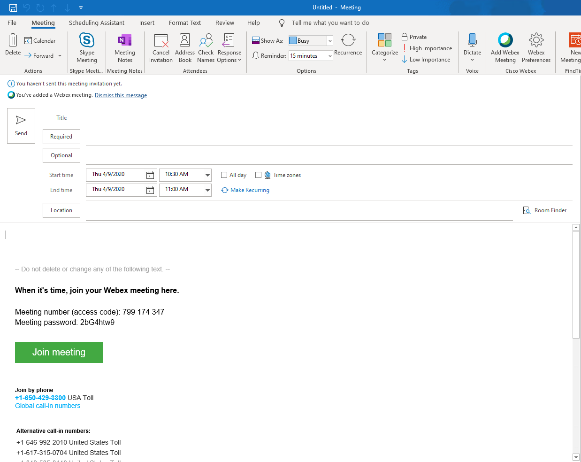Open the File menu tab

[x=12, y=23]
